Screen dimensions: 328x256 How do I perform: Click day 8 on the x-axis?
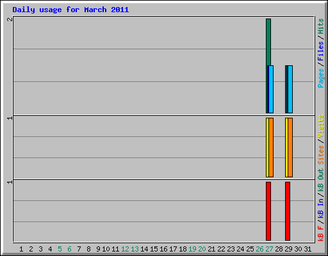coord(88,249)
